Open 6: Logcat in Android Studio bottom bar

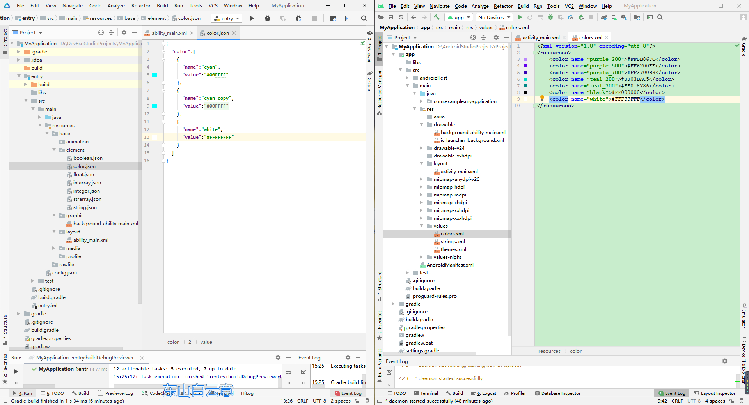484,393
